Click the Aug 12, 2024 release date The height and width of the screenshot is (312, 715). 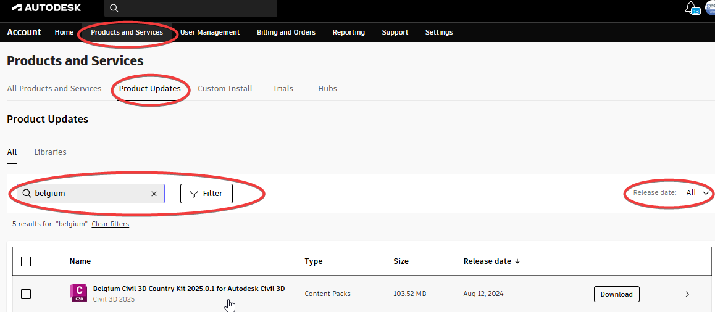click(x=483, y=294)
